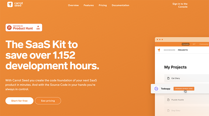
Task: Click the file icon beside Puzzle Hustle
Action: pyautogui.click(x=168, y=100)
